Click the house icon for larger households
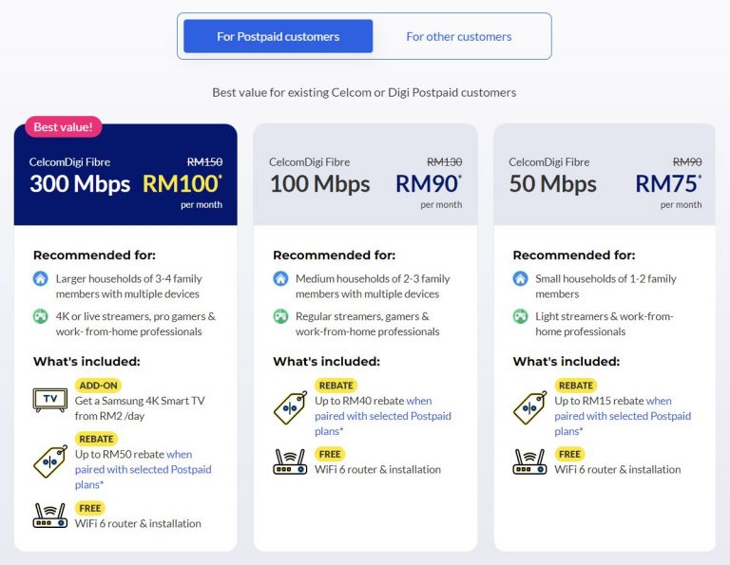 [x=41, y=279]
